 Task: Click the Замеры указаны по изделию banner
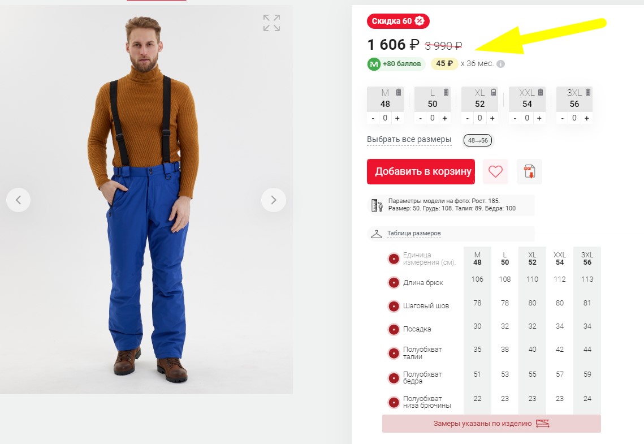pyautogui.click(x=491, y=424)
